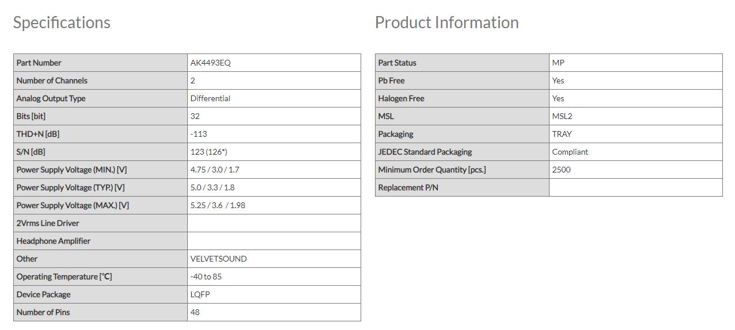Screen dimensions: 735x330
Task: Select the Differential output type value
Action: coord(210,98)
